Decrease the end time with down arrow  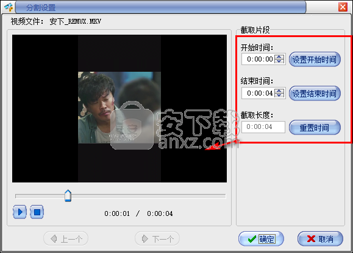pyautogui.click(x=279, y=95)
